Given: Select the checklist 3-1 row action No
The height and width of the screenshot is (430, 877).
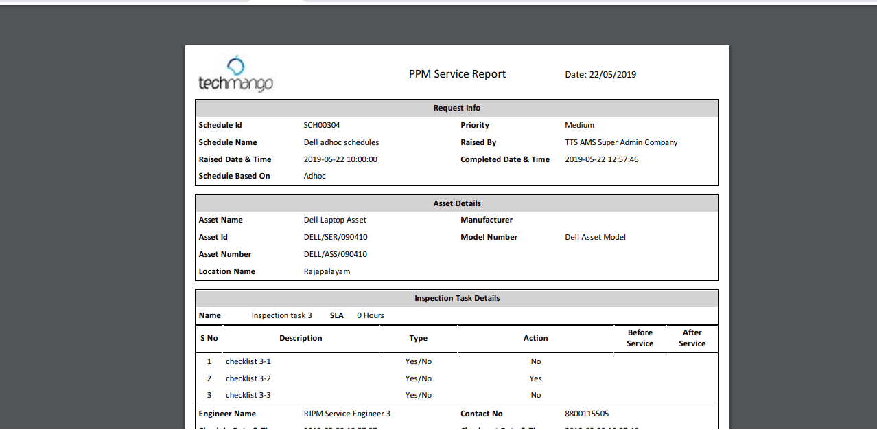Looking at the screenshot, I should (535, 361).
